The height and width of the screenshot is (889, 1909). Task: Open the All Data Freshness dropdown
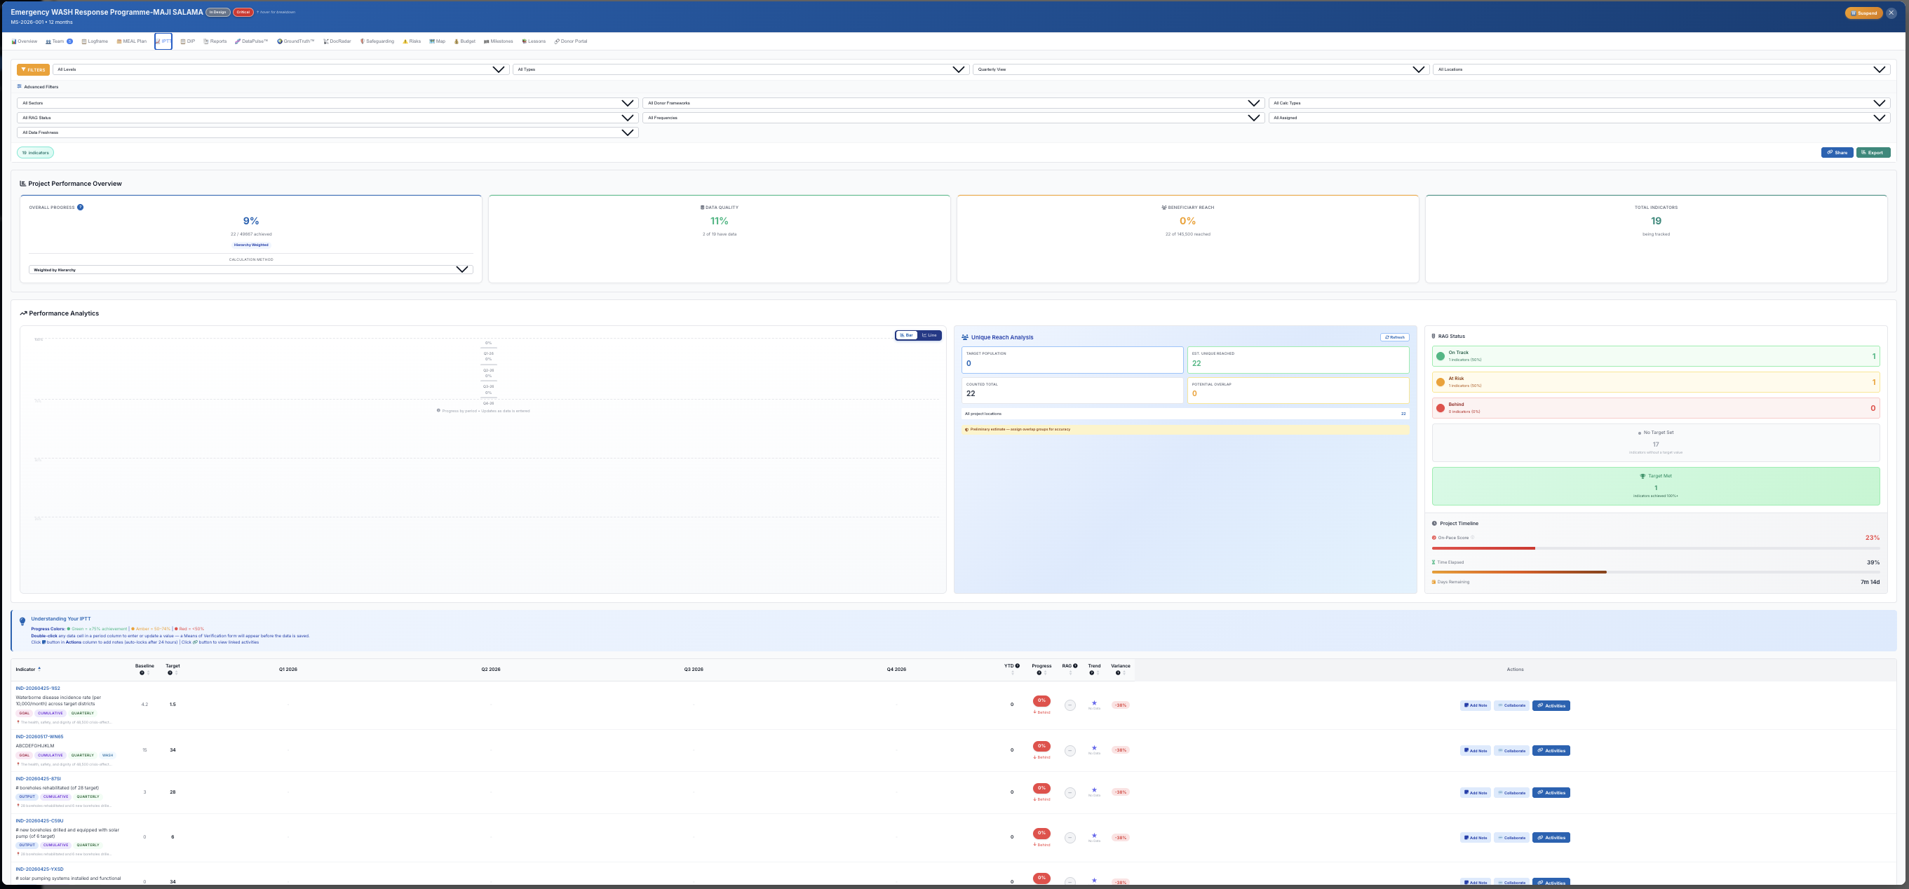pyautogui.click(x=328, y=133)
